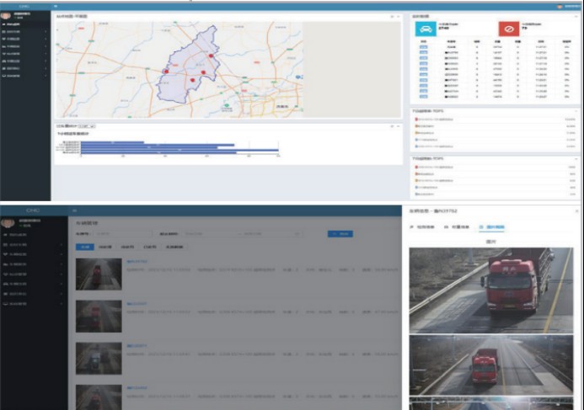Expand the second sidebar menu item in upper sidebar
The width and height of the screenshot is (584, 410).
(x=24, y=39)
